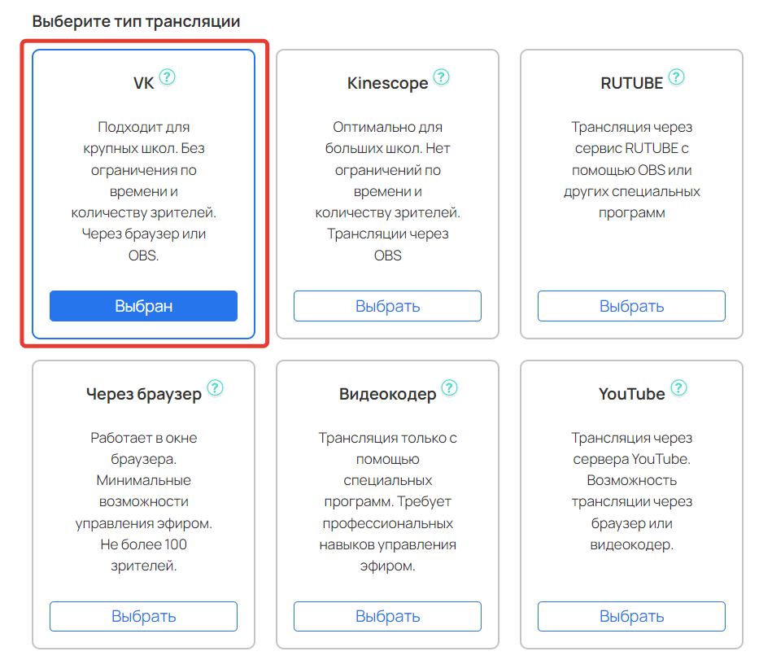Click the VK card title
The width and height of the screenshot is (772, 660).
pyautogui.click(x=143, y=83)
